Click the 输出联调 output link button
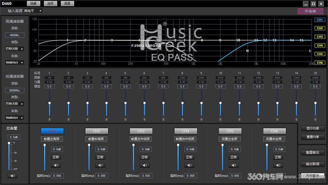Image resolution: width=328 pixels, height=185 pixels. (313, 164)
